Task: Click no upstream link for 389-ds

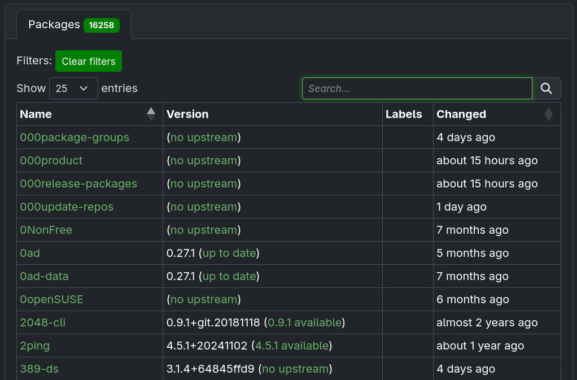Action: coord(295,369)
